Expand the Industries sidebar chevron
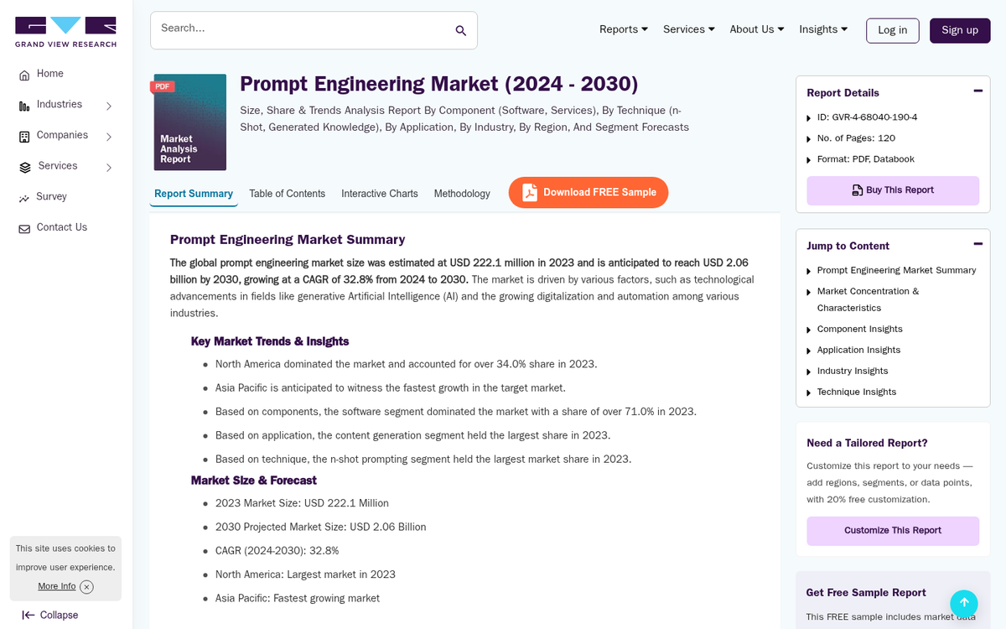The image size is (1006, 629). pyautogui.click(x=109, y=106)
